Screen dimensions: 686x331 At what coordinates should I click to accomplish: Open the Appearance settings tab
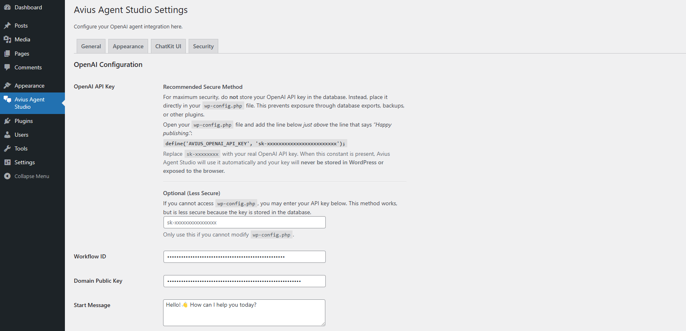pyautogui.click(x=128, y=46)
